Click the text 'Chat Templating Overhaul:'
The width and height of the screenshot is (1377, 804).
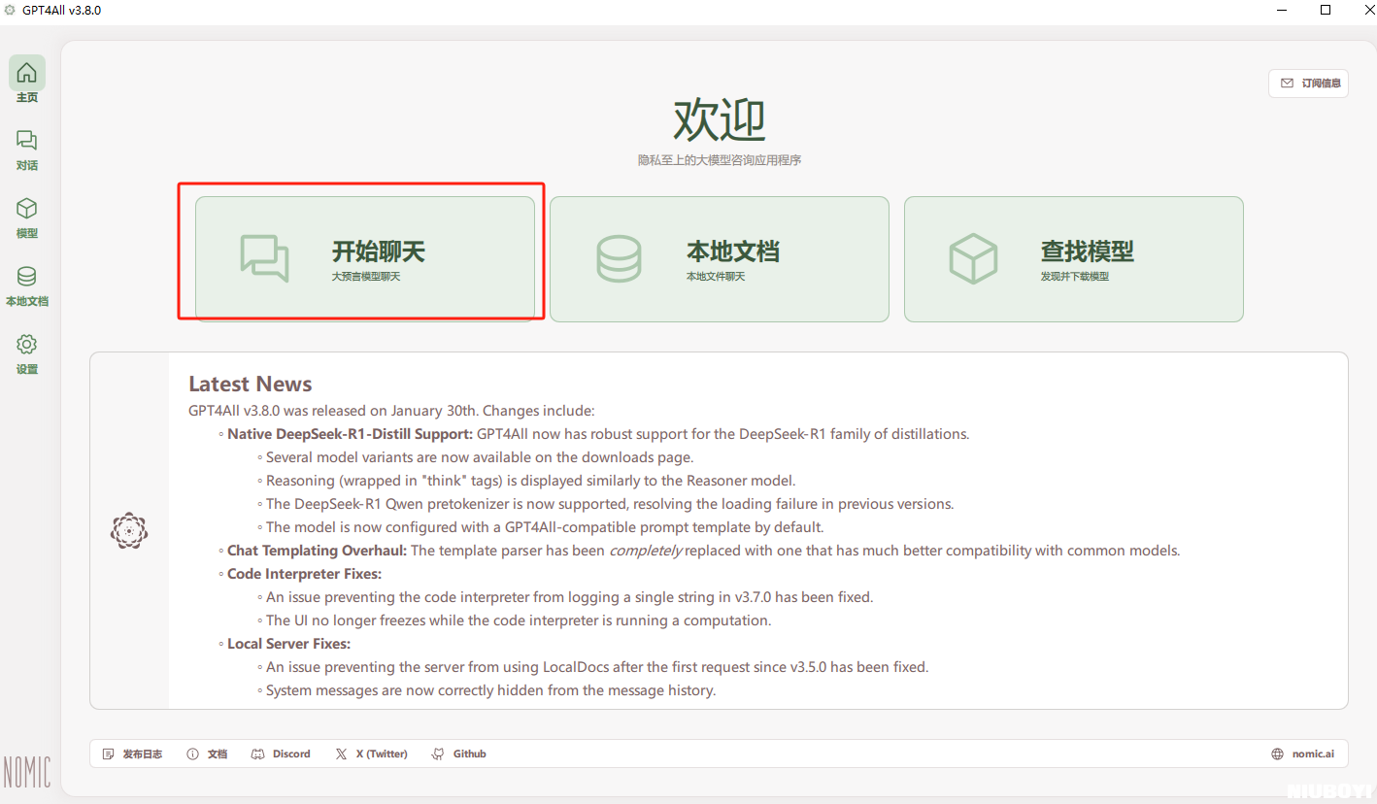(x=318, y=551)
